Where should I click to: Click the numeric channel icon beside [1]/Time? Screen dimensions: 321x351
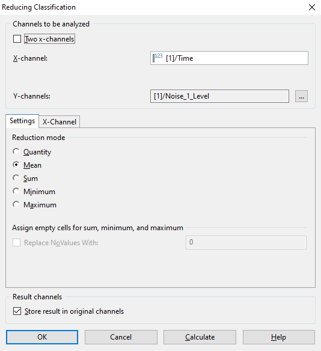pos(157,58)
